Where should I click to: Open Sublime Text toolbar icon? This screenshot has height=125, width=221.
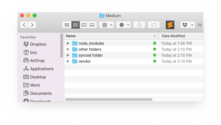170,25
